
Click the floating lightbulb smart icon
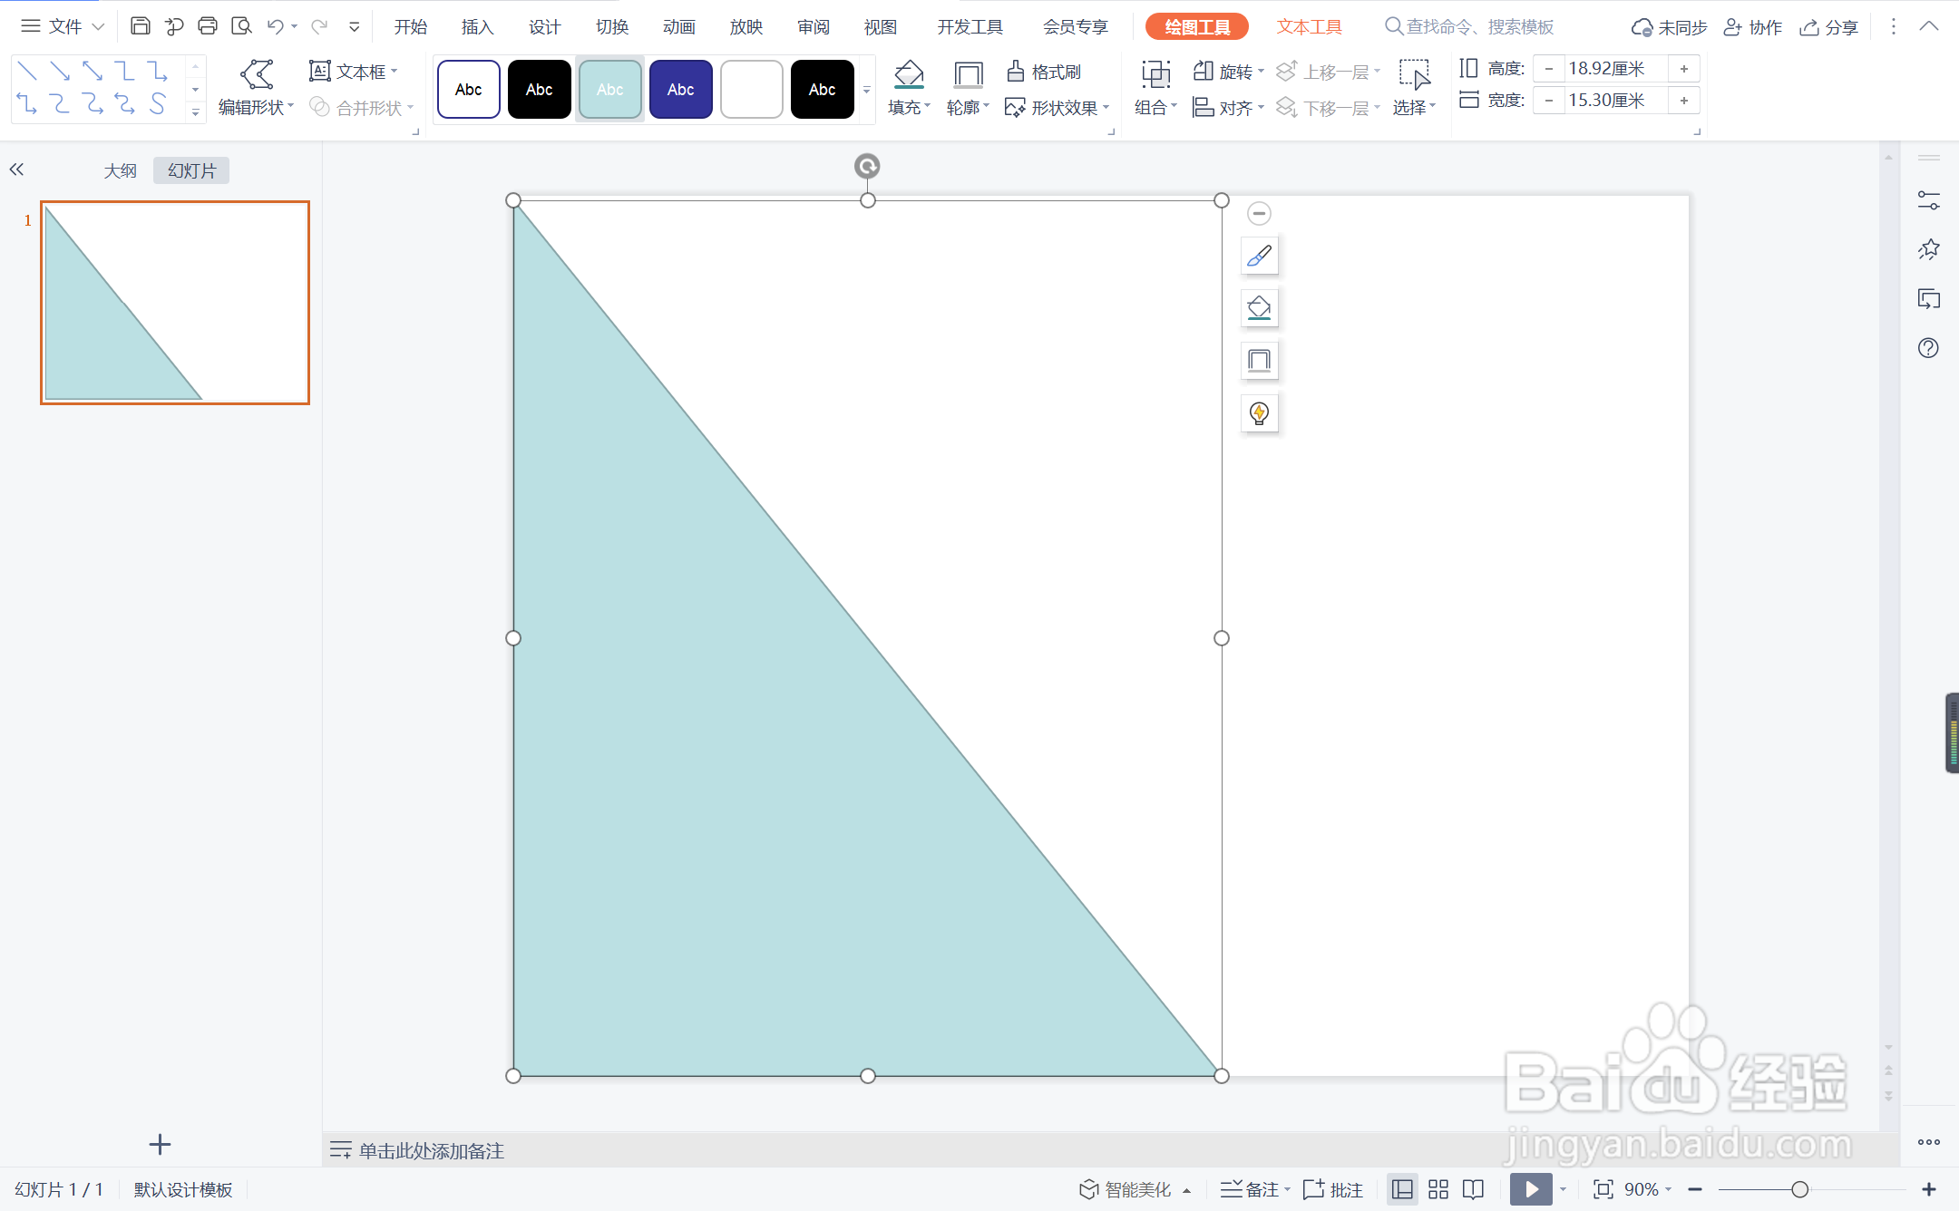pos(1259,414)
